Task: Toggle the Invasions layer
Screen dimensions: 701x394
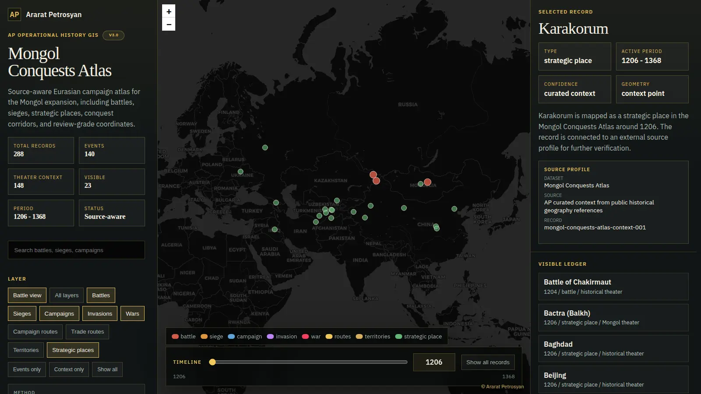Action: [100, 314]
